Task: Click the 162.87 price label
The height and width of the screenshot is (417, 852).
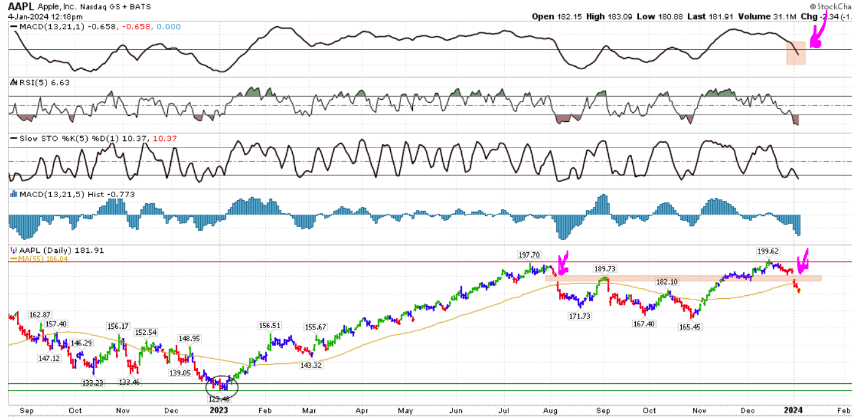Action: click(x=40, y=314)
